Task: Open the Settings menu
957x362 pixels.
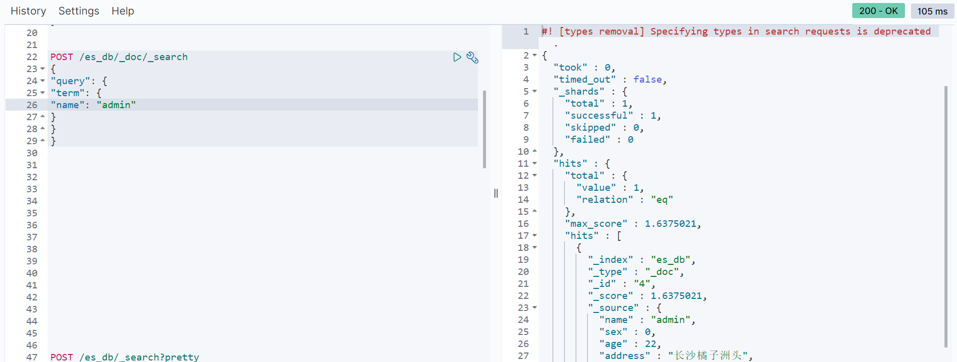Action: (79, 11)
